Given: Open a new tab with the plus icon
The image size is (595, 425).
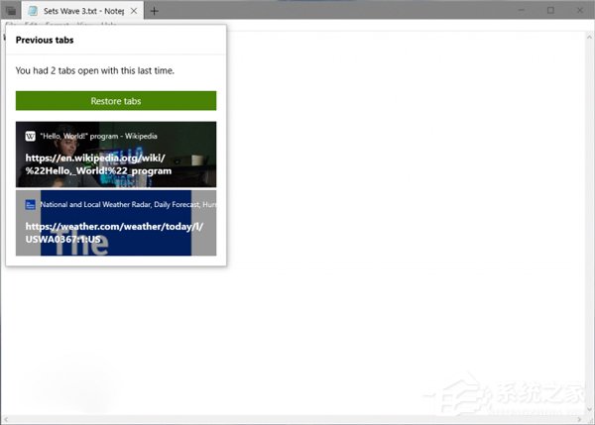Looking at the screenshot, I should coord(154,11).
